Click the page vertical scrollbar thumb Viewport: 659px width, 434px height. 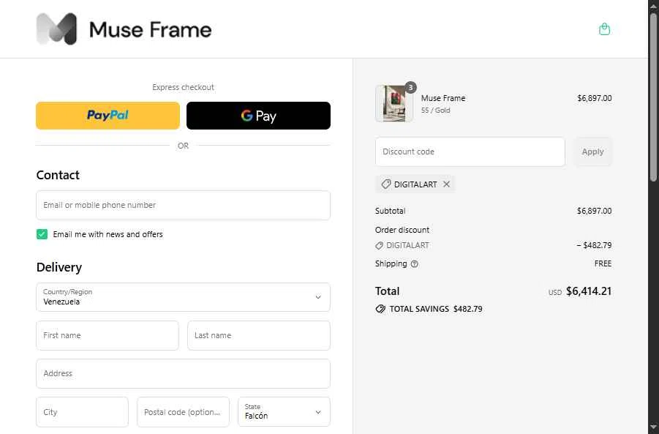click(654, 97)
